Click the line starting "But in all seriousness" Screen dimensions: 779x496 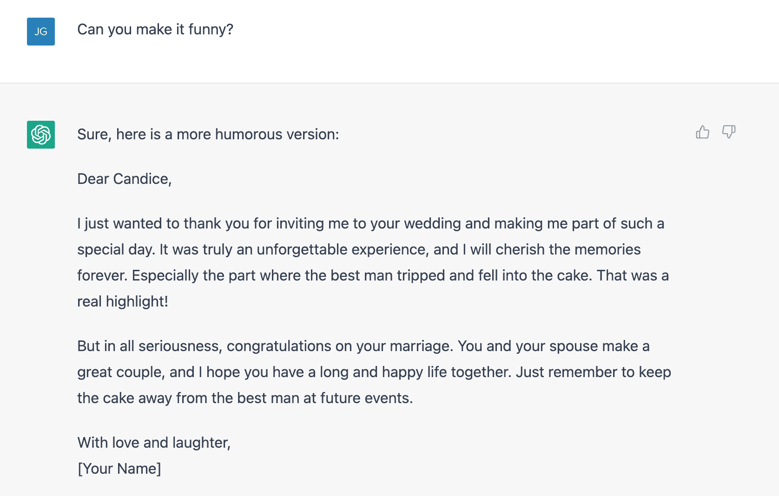[363, 346]
